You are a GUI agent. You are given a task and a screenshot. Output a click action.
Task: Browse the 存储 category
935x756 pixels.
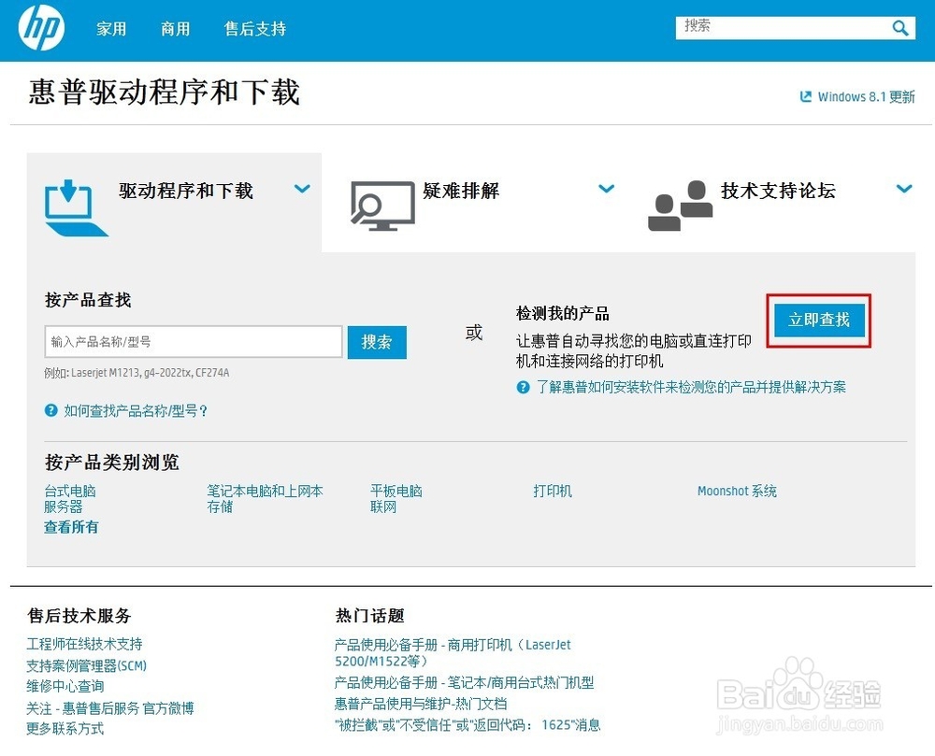coord(220,507)
